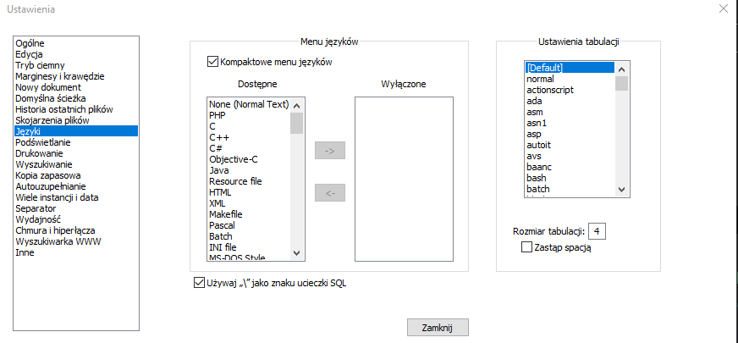The image size is (738, 343).
Task: Select Objective-C in the Dostępne list
Action: pos(235,159)
